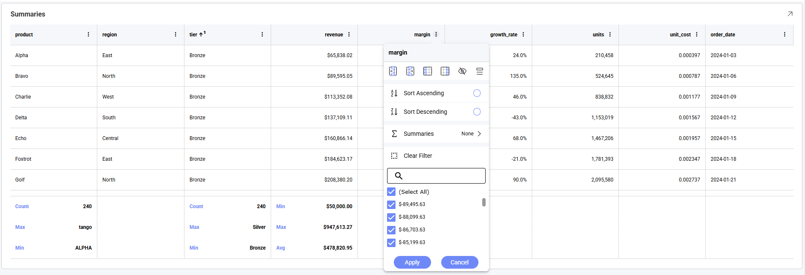Apply the margin filter

tap(412, 262)
